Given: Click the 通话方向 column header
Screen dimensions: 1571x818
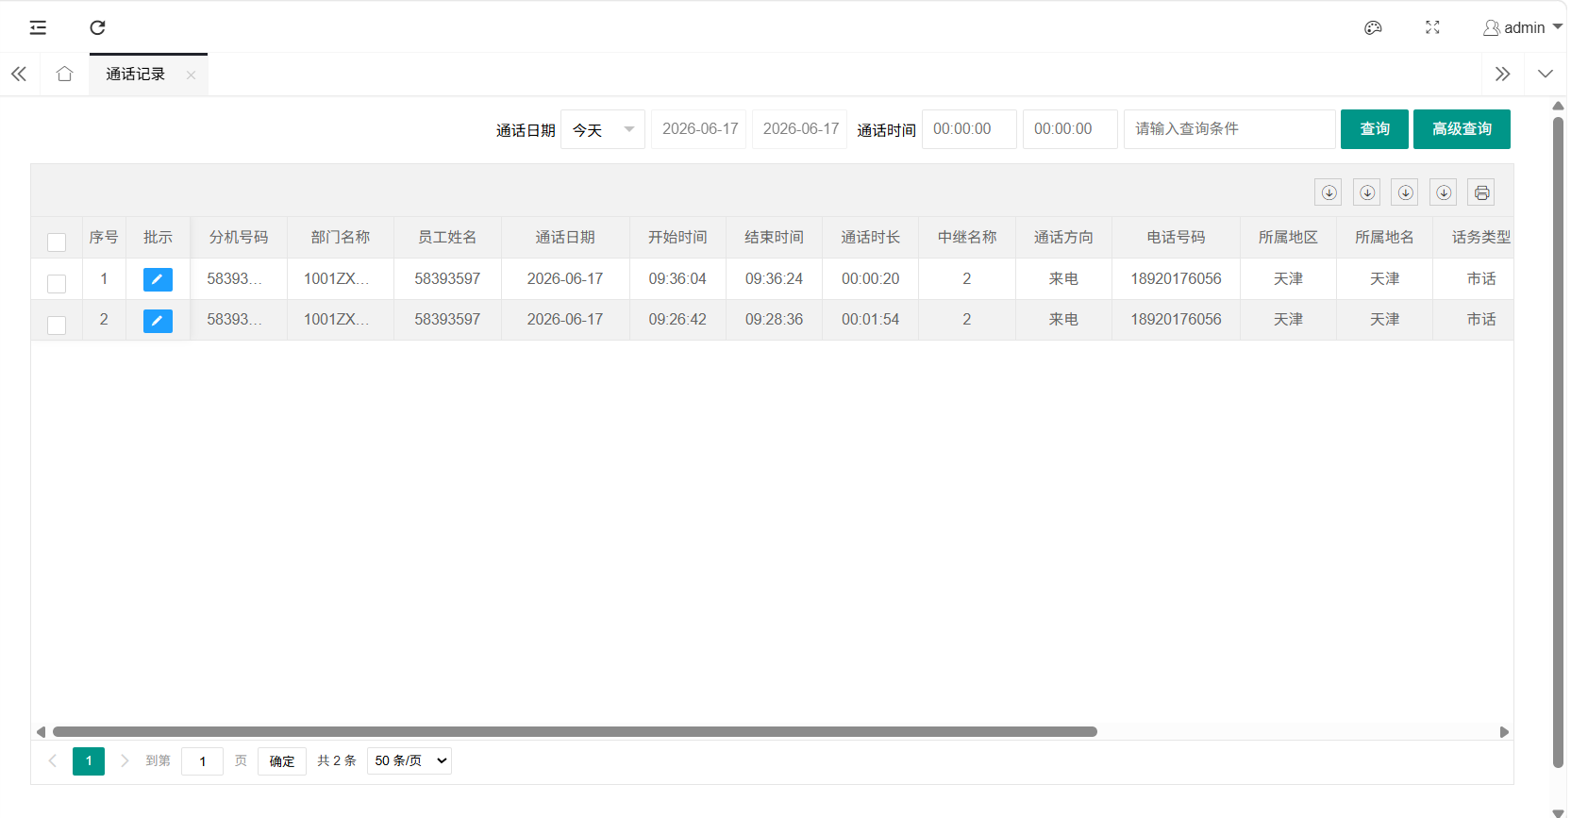Looking at the screenshot, I should coord(1063,238).
